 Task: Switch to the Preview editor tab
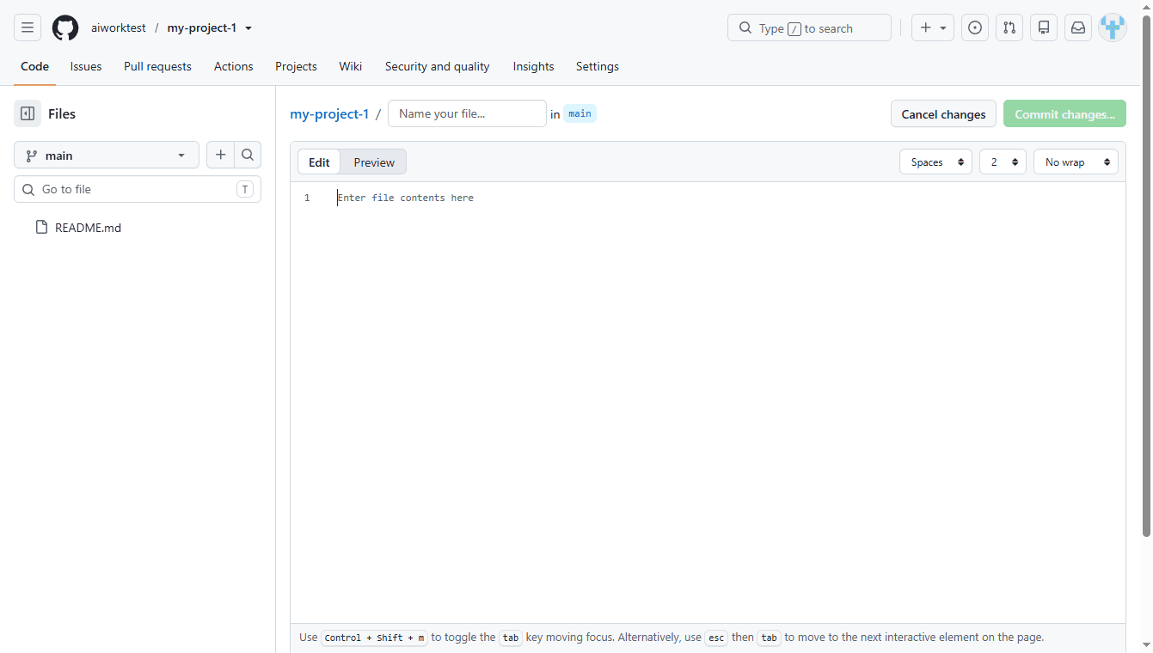click(374, 162)
